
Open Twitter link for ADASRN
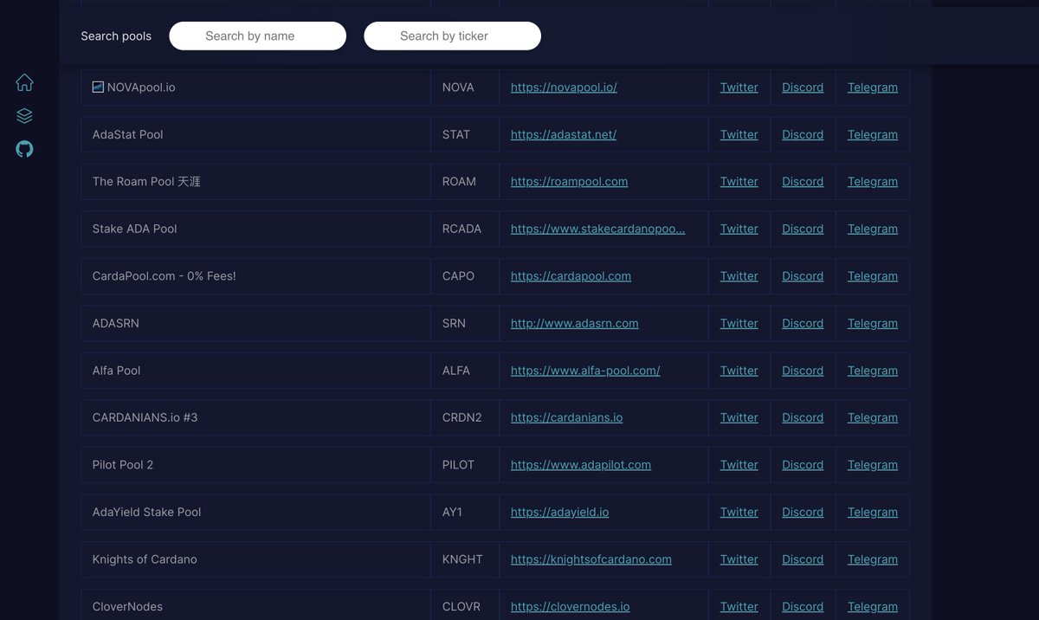(x=739, y=323)
